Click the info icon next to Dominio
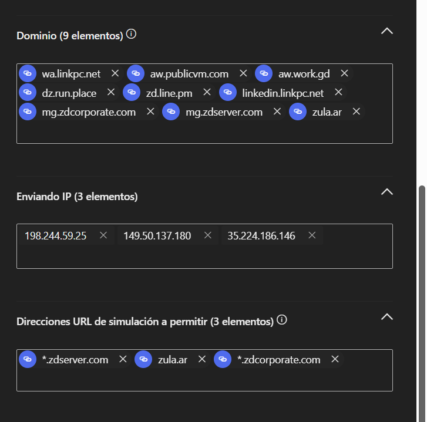 click(x=132, y=35)
